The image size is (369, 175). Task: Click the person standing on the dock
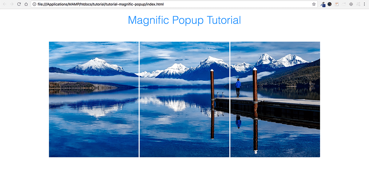(238, 87)
